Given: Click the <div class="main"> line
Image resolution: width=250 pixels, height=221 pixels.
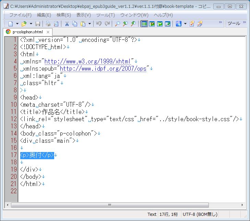Looking at the screenshot, I should coord(48,141).
